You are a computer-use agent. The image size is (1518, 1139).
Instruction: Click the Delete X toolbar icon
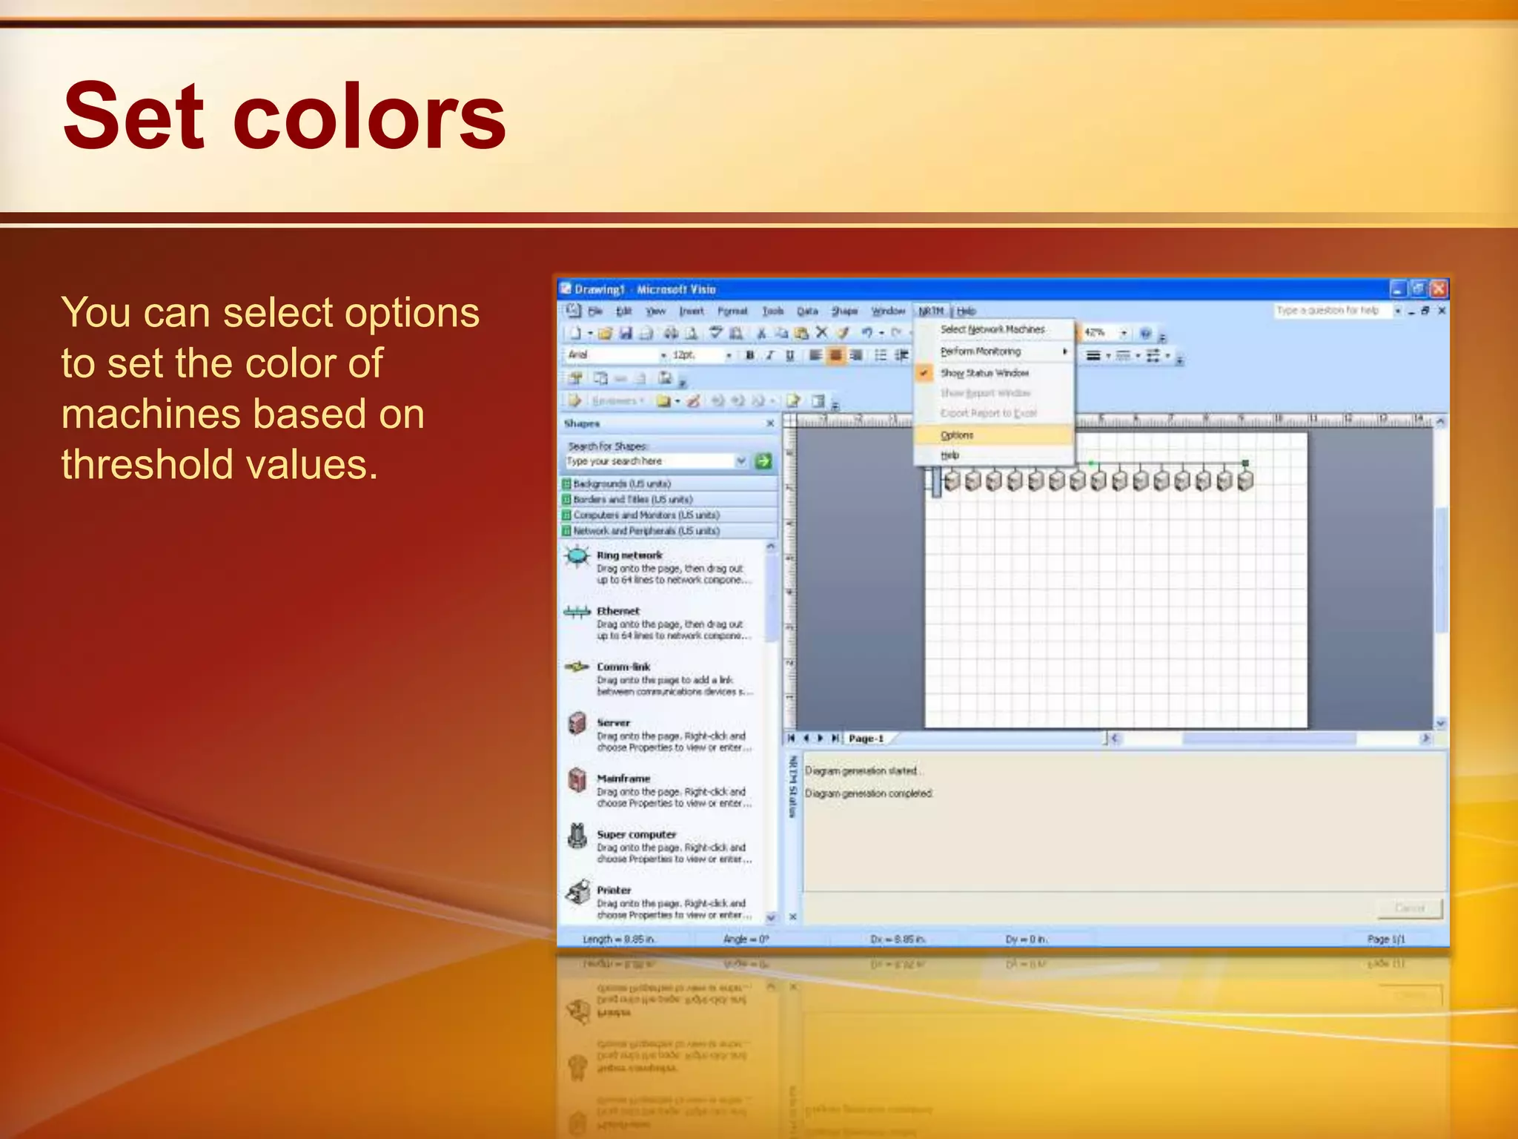coord(821,333)
